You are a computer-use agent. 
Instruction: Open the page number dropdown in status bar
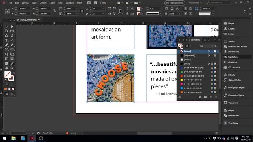(x=25, y=133)
